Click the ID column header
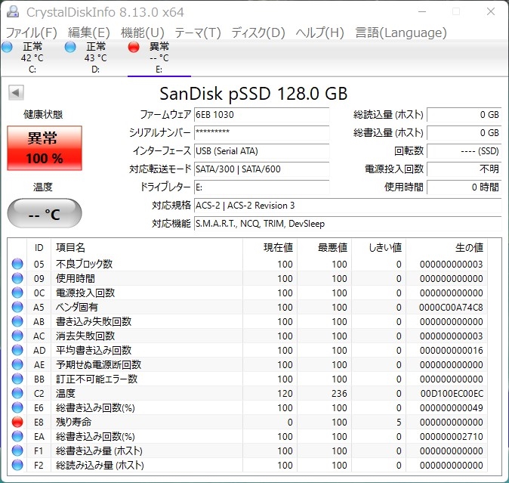 [x=39, y=247]
